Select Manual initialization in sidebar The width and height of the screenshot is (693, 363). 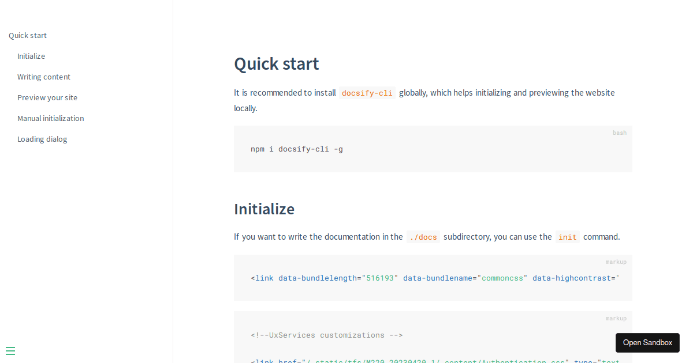coord(50,118)
